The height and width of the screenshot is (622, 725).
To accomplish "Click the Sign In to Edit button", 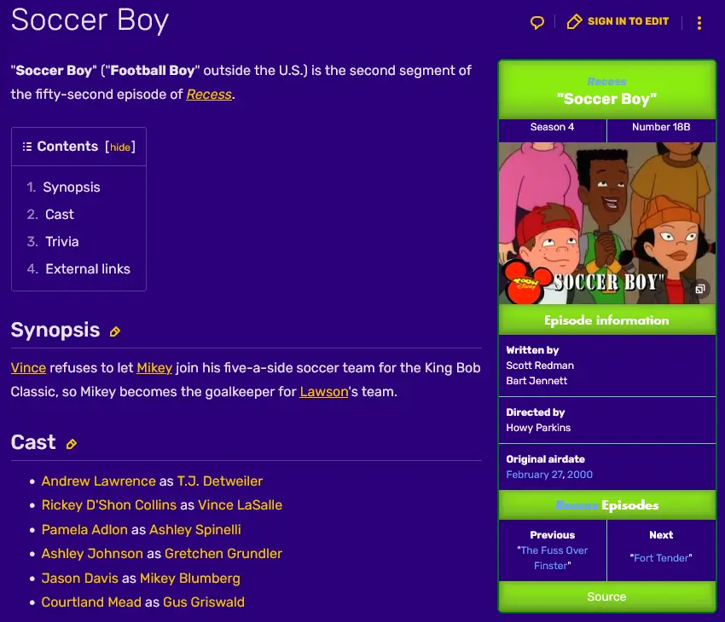I will [x=628, y=21].
